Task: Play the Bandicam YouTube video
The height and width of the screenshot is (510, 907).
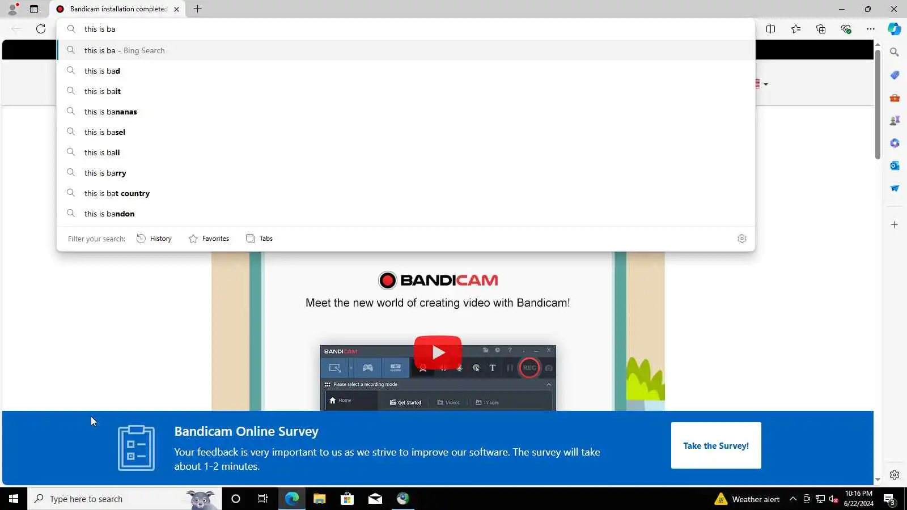Action: [x=438, y=352]
